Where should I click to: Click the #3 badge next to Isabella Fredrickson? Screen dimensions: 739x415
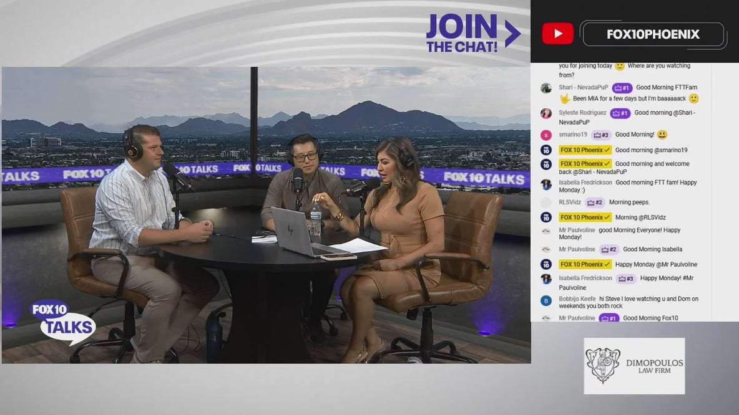(626, 279)
